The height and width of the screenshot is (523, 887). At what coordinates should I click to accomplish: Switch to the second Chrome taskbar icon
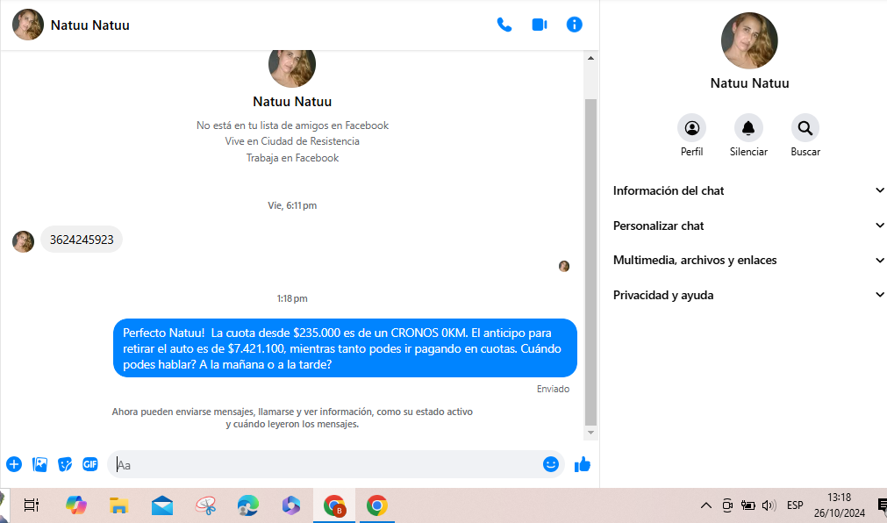point(376,505)
